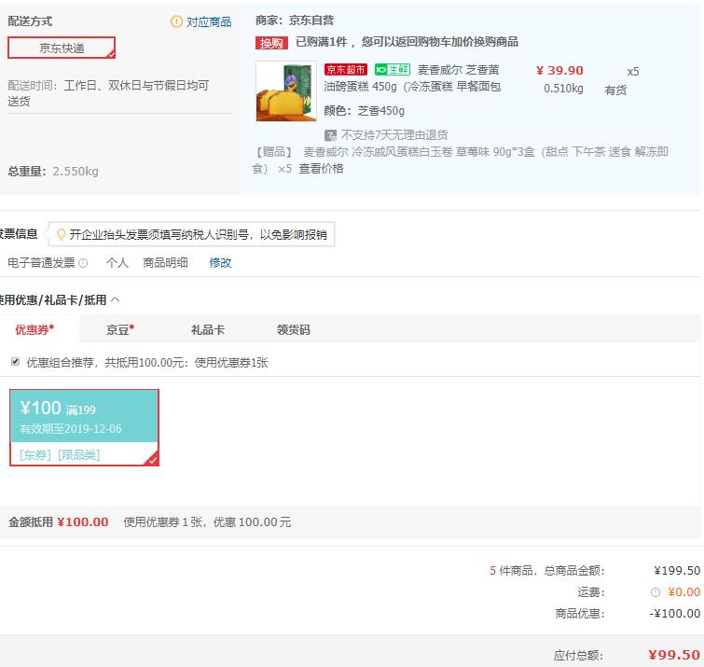Screen dimensions: 704x667
Task: Click the 有货 stock status text
Action: [615, 90]
